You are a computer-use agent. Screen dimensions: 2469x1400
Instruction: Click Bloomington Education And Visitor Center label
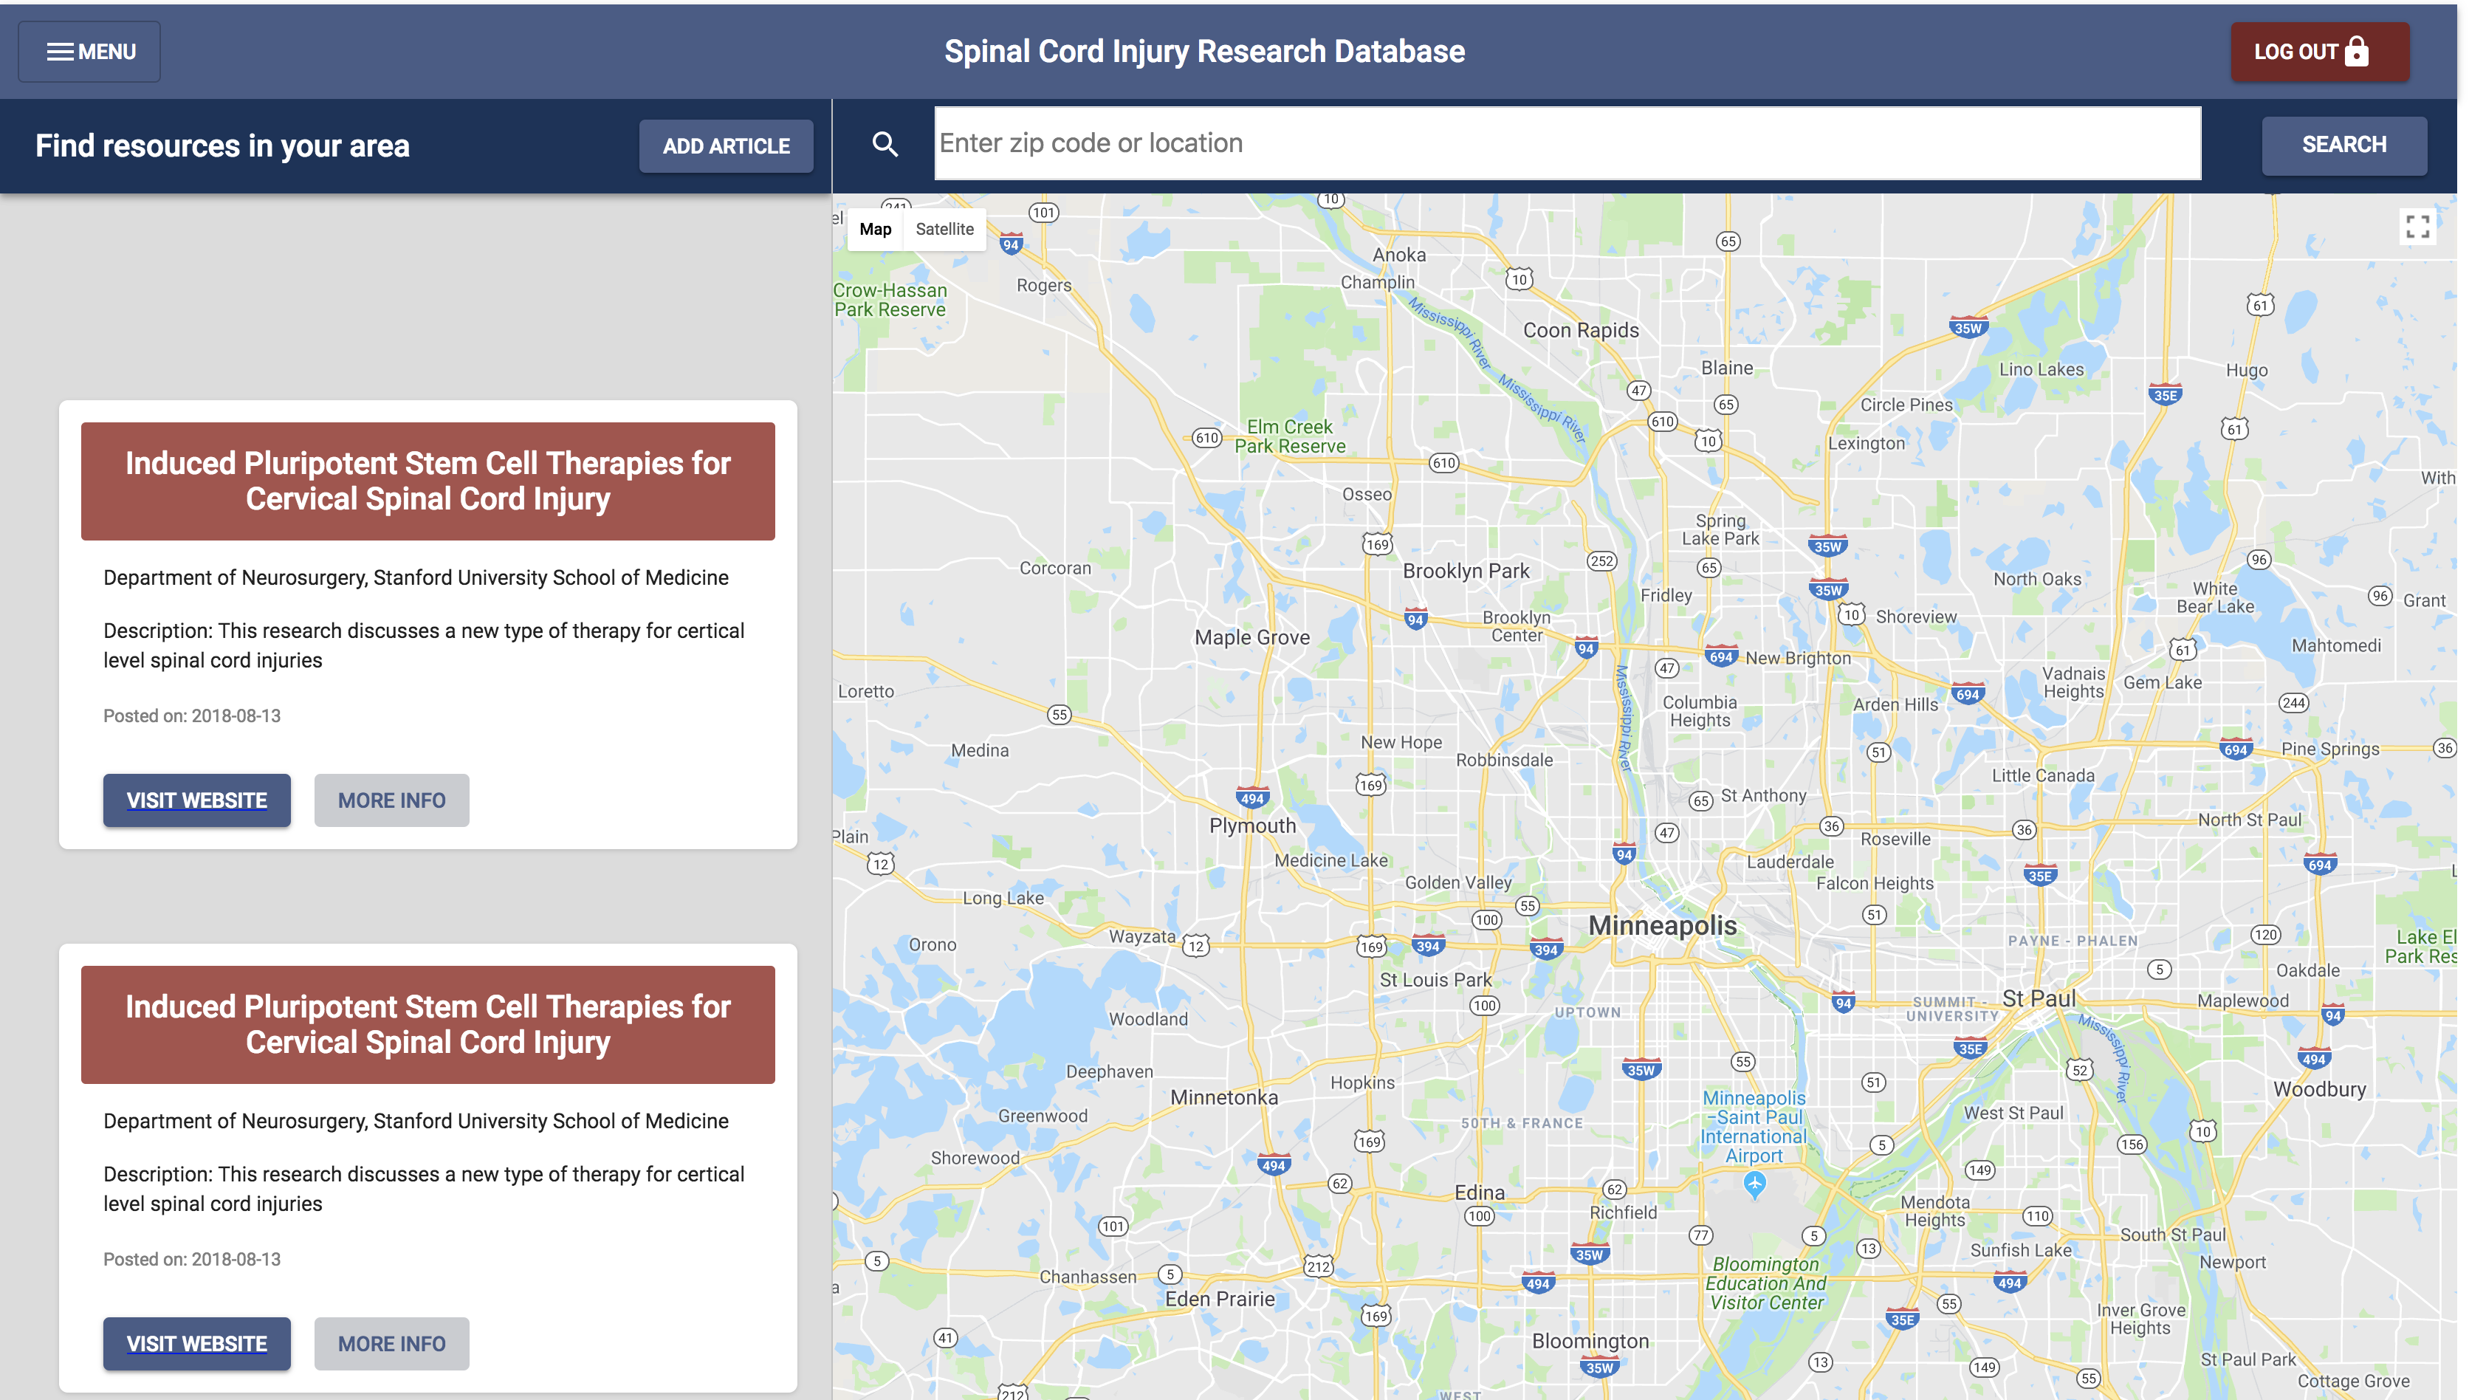(x=1765, y=1283)
